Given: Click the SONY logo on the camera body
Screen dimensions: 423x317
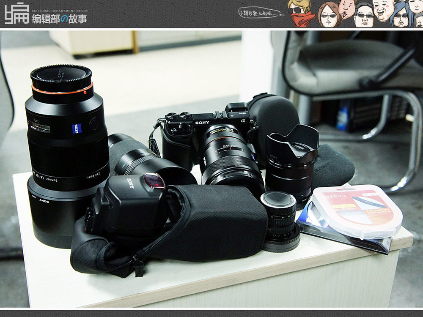Looking at the screenshot, I should coord(202,123).
